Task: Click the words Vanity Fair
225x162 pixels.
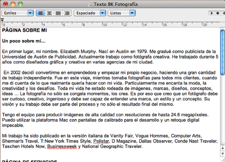Action: pos(122,136)
